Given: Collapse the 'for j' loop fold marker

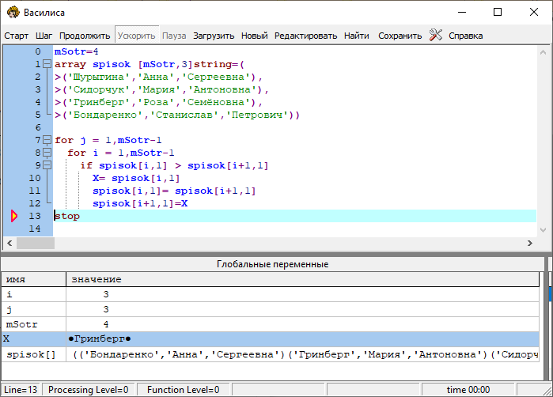Looking at the screenshot, I should 47,140.
